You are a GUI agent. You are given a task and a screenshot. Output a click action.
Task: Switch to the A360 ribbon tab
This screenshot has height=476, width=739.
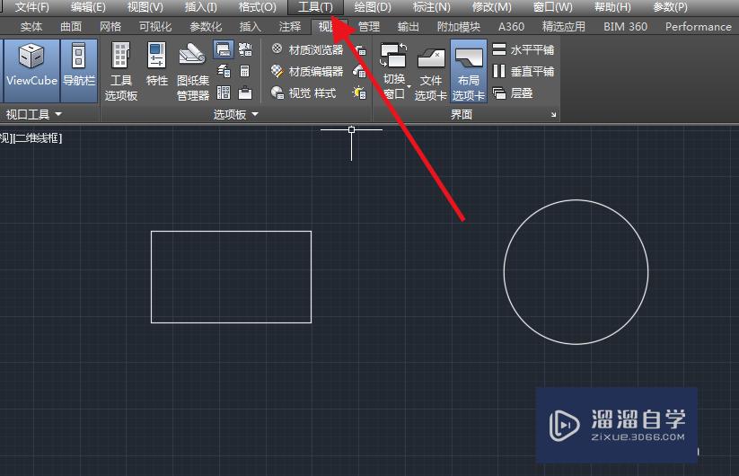511,27
